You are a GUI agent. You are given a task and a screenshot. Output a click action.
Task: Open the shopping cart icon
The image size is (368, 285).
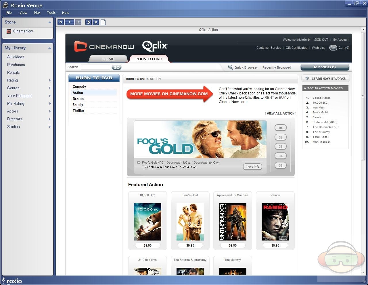[333, 48]
